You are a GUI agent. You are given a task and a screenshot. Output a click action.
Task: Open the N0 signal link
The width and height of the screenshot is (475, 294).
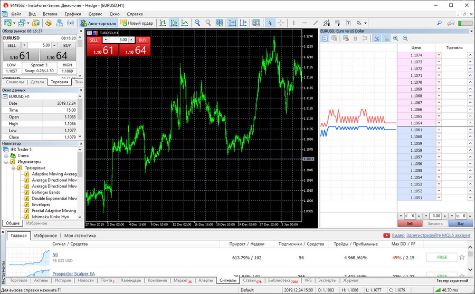point(55,254)
